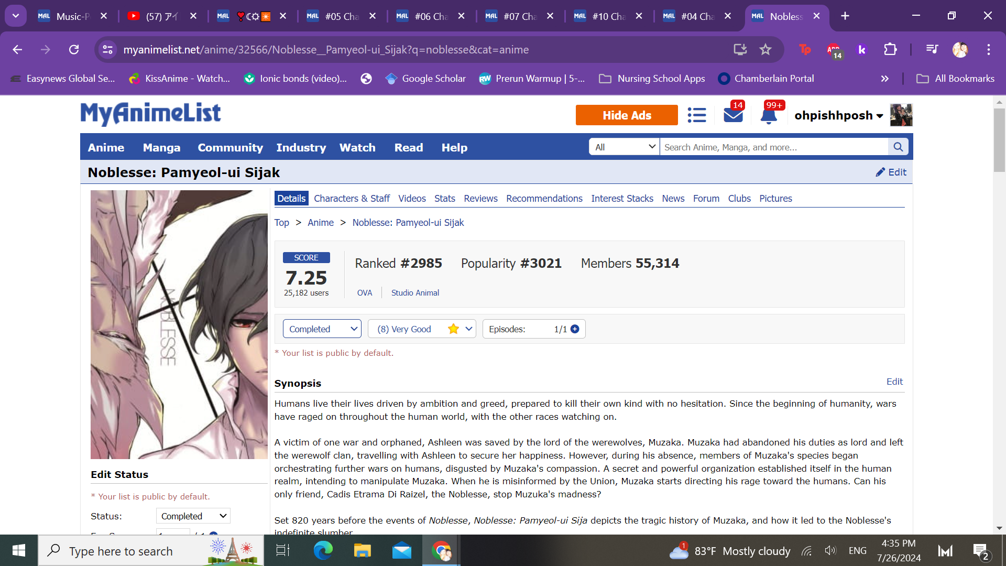The height and width of the screenshot is (566, 1006).
Task: Click the search anime input field
Action: click(x=774, y=147)
